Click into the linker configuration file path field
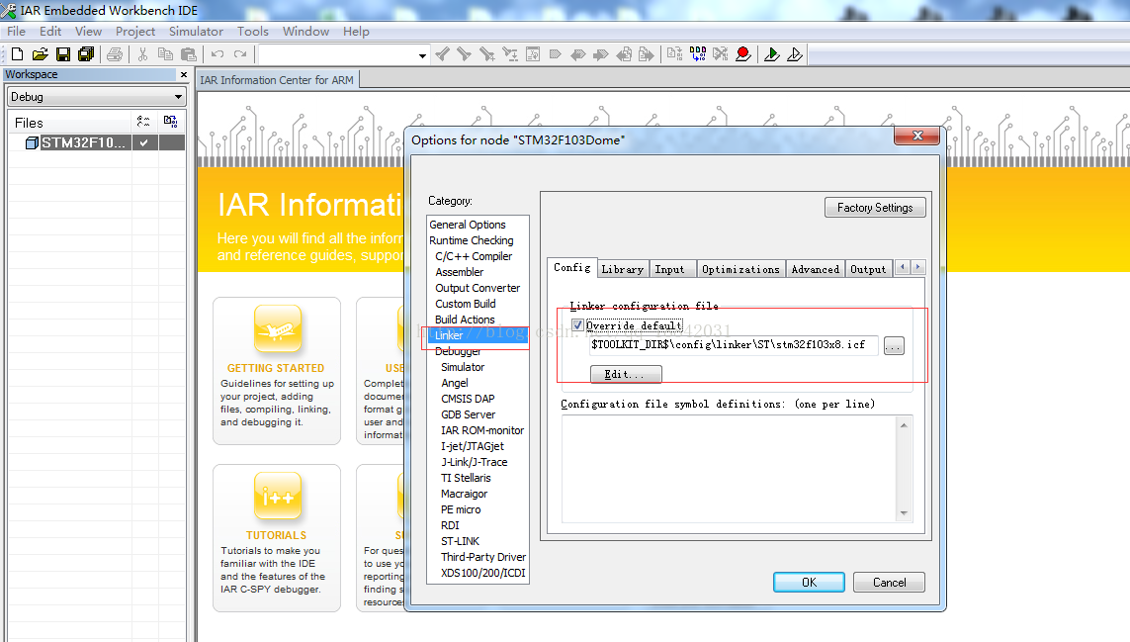Screen dimensions: 1130x642 point(732,346)
